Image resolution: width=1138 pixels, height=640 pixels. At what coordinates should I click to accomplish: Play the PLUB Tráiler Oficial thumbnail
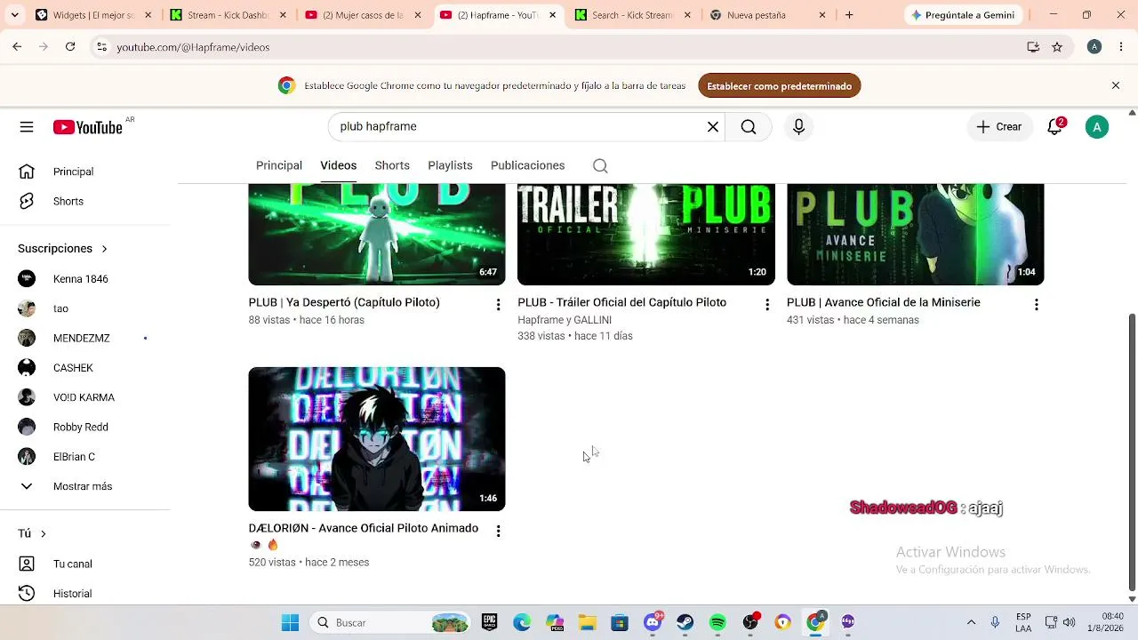[646, 235]
